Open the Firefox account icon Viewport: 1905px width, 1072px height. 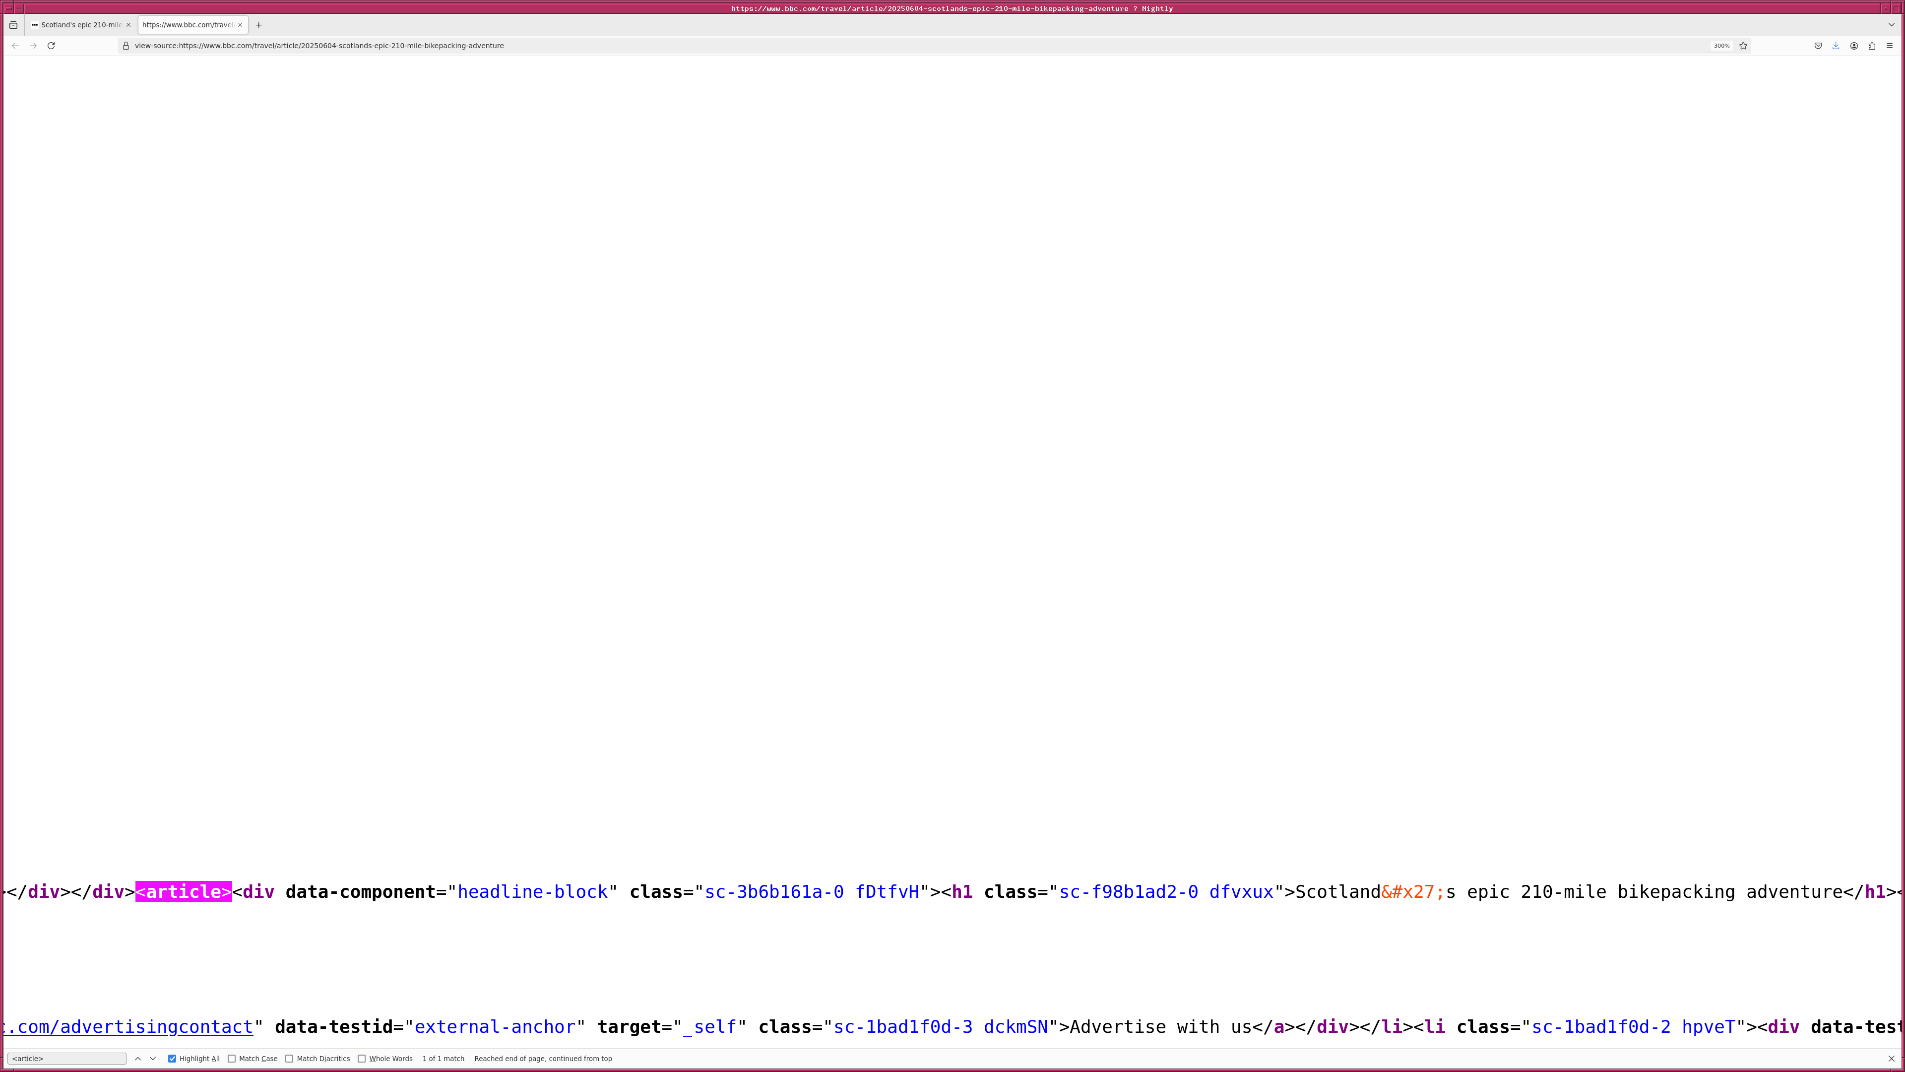[1854, 46]
